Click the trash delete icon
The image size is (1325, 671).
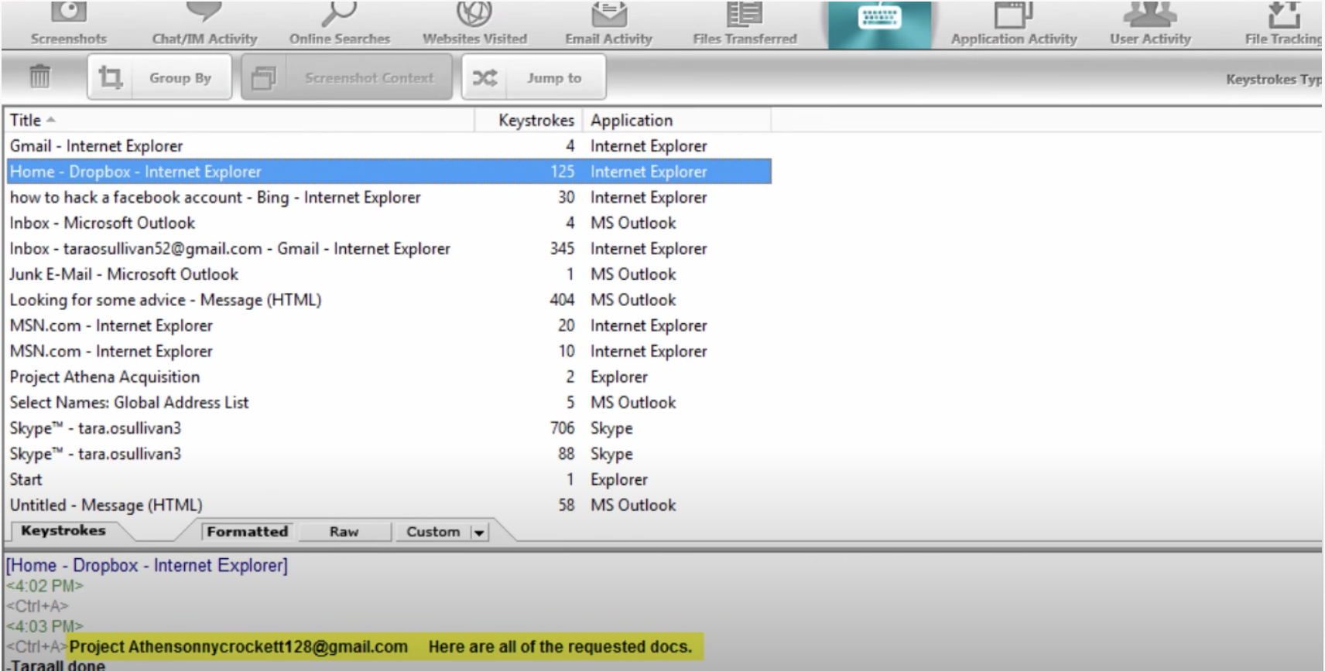pyautogui.click(x=39, y=77)
